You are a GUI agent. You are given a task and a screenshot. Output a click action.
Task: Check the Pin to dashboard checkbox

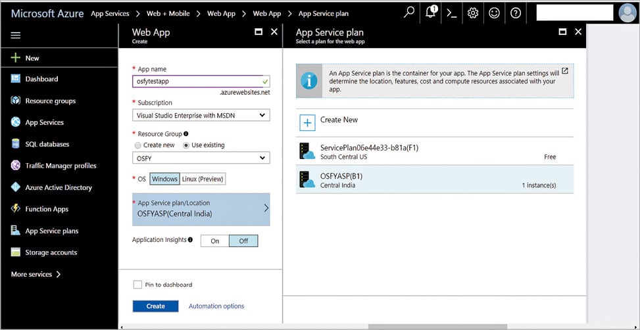pyautogui.click(x=137, y=285)
